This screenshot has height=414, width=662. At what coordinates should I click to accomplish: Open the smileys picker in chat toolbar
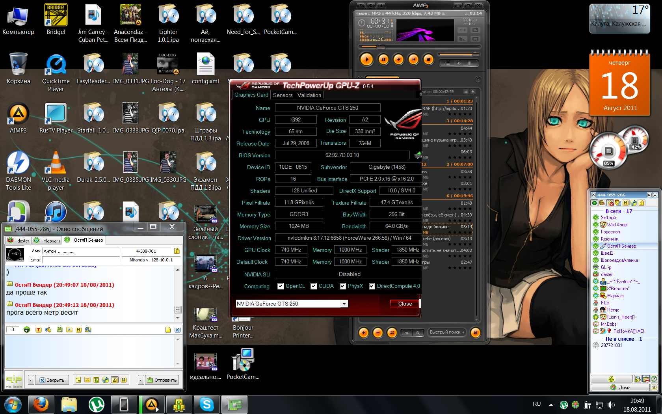[x=27, y=330]
